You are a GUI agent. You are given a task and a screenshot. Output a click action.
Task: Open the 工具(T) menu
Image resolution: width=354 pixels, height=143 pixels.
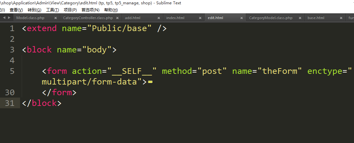(52, 10)
